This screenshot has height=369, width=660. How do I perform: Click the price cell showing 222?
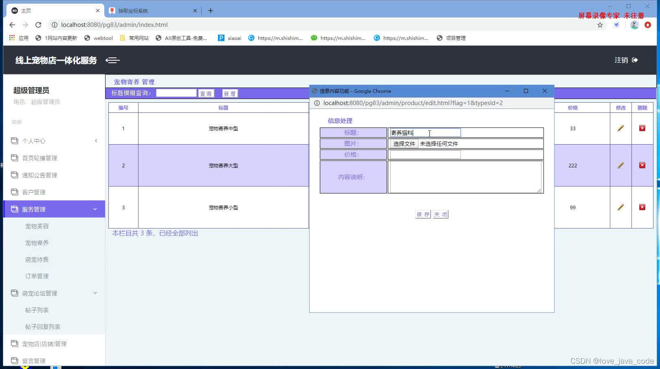(573, 166)
